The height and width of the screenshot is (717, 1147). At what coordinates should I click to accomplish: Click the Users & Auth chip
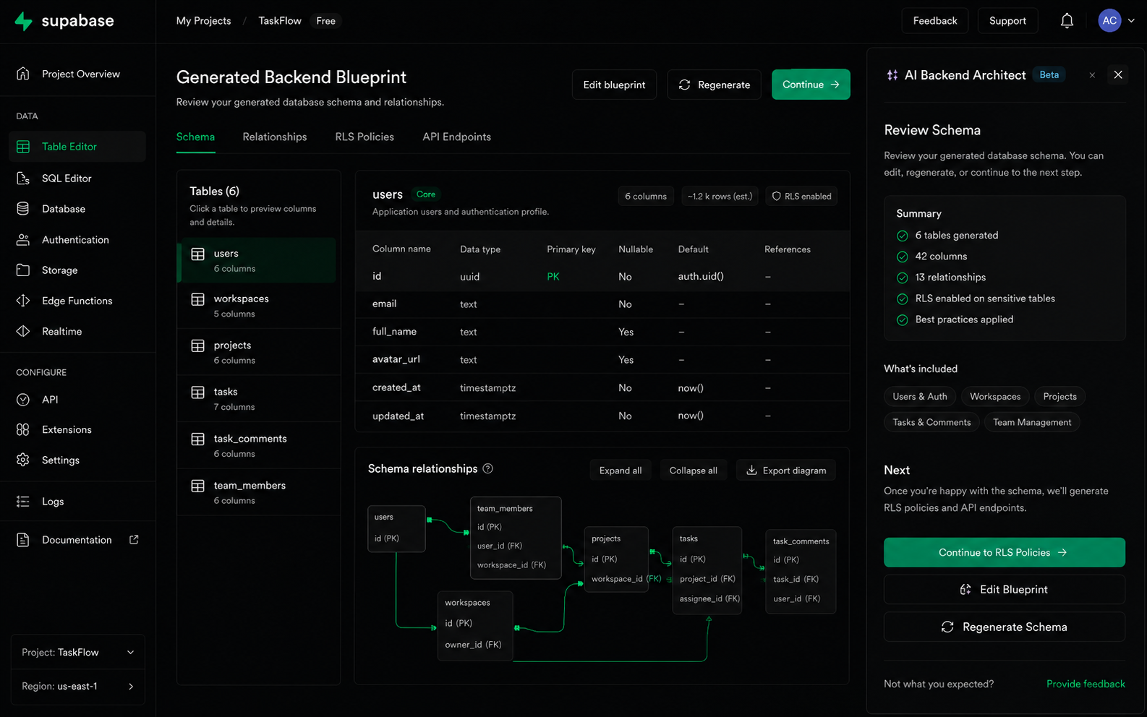[x=920, y=396]
